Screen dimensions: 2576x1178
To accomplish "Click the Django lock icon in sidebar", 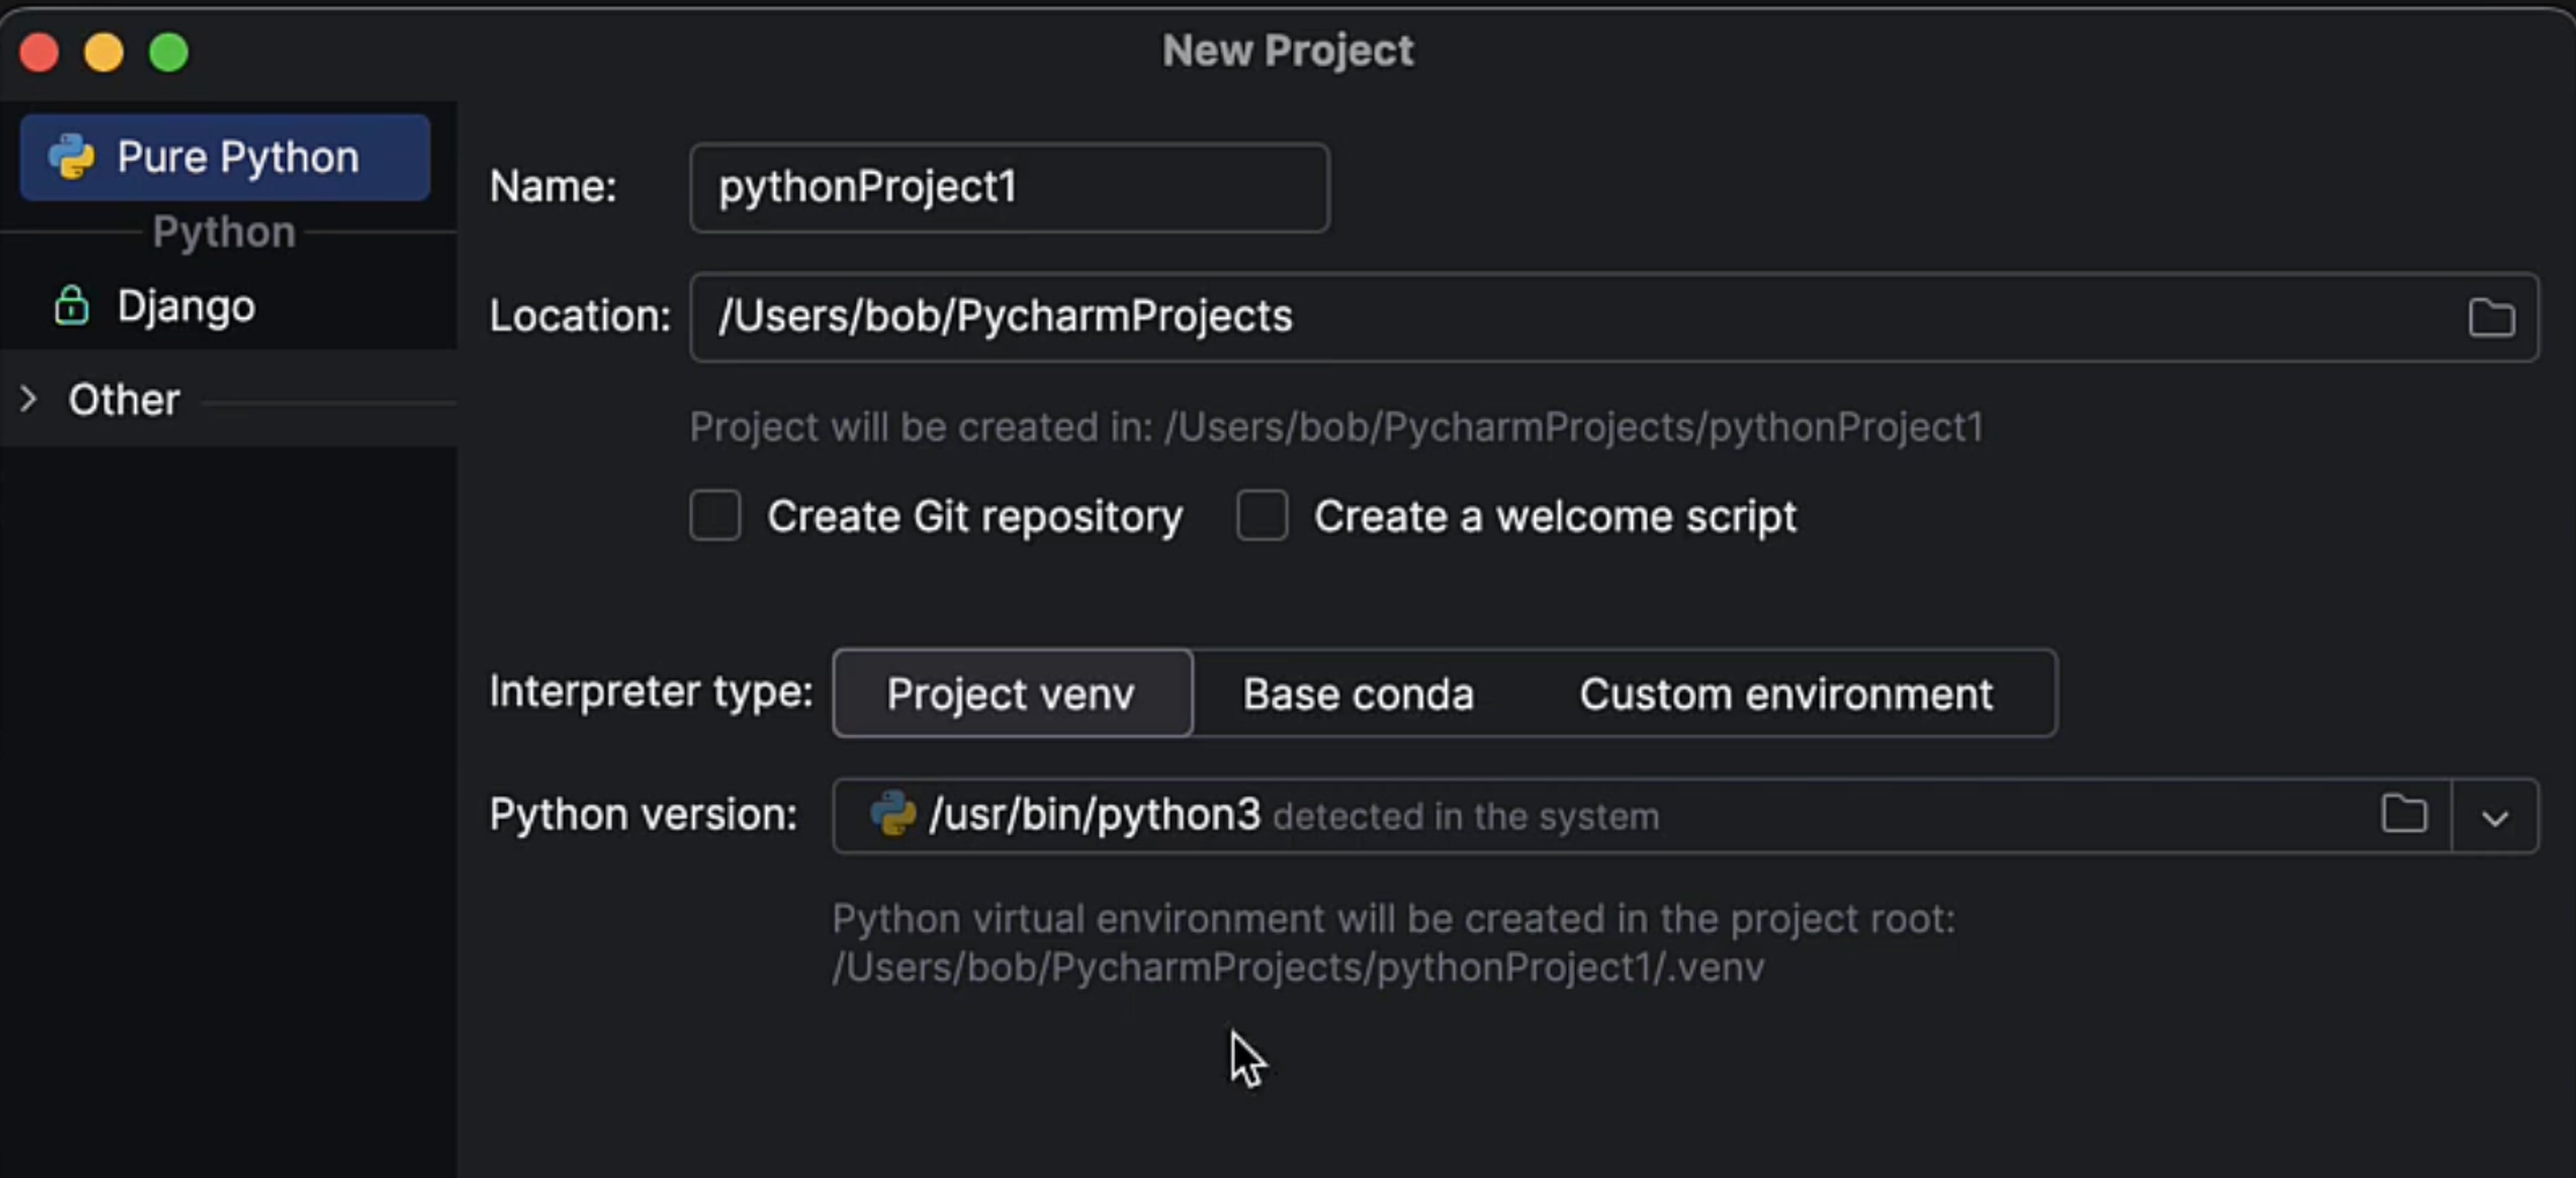I will tap(71, 306).
